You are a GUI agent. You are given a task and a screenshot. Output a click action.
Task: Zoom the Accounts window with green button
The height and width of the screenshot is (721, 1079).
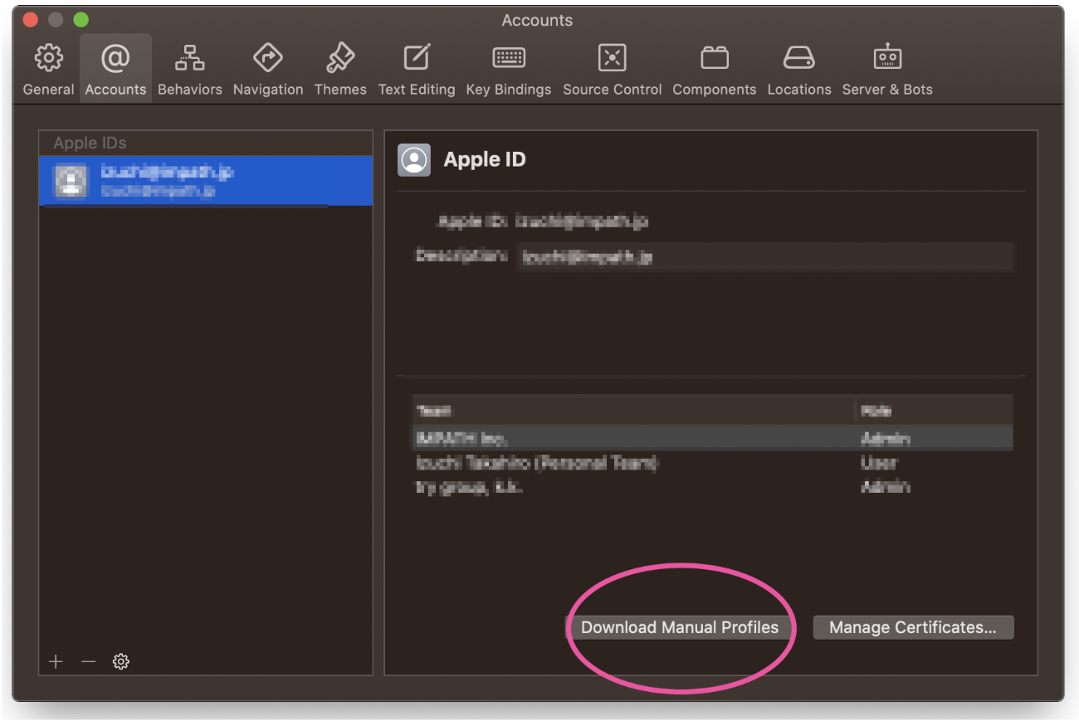pyautogui.click(x=81, y=19)
